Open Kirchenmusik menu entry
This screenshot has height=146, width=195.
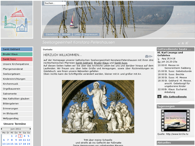tap(17, 84)
